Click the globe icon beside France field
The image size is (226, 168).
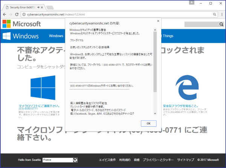click(75, 160)
